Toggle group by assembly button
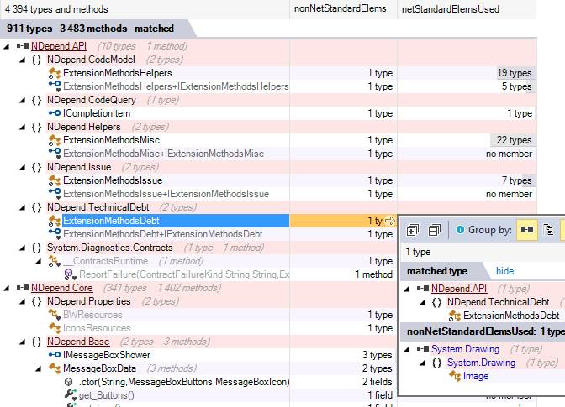Viewport: 565px width, 407px height. point(526,230)
